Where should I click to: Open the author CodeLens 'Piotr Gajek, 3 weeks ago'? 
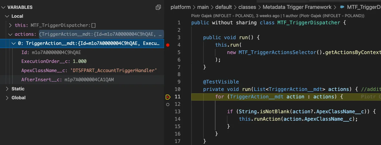[x=235, y=15]
